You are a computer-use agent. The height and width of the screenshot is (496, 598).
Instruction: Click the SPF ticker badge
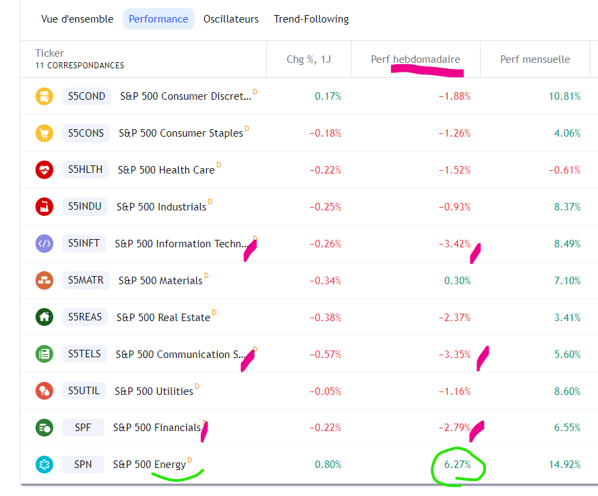click(83, 428)
